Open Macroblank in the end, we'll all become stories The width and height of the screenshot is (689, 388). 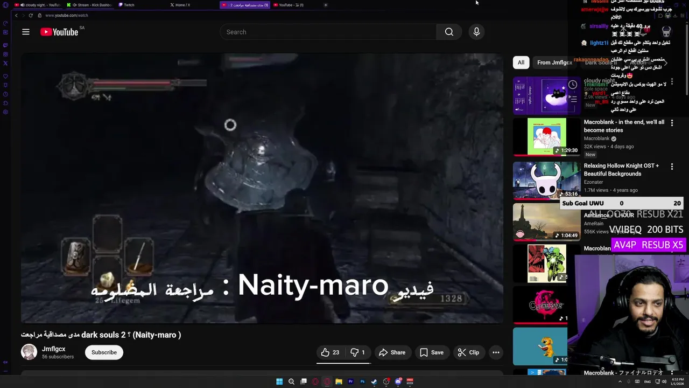(x=624, y=126)
